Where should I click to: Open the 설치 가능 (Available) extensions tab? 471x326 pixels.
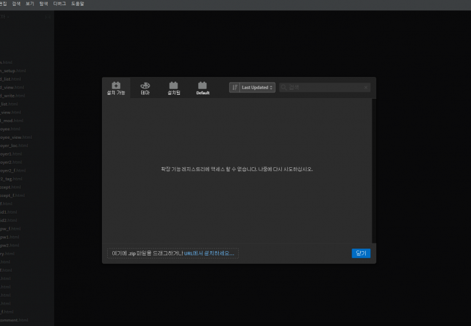tap(116, 88)
